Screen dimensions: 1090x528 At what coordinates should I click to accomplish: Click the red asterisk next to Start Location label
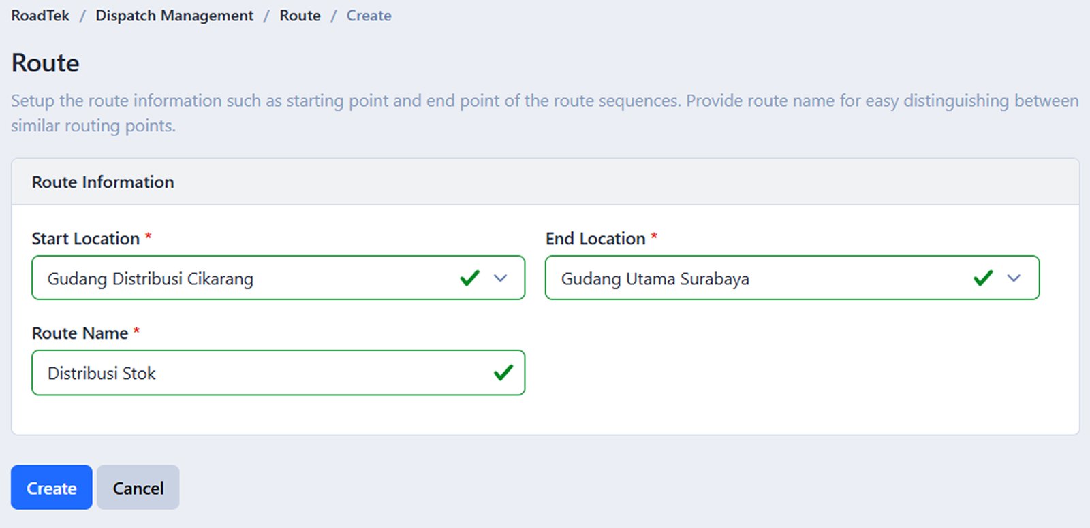click(147, 237)
